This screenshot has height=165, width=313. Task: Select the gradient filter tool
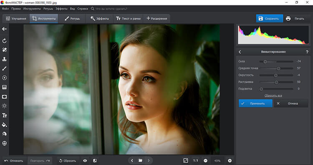pyautogui.click(x=4, y=87)
